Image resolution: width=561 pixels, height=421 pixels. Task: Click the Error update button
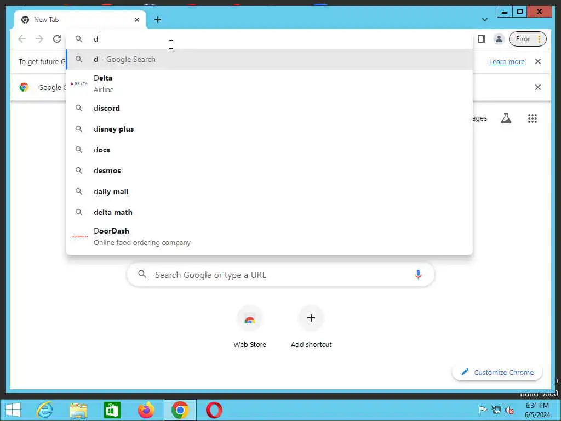528,39
